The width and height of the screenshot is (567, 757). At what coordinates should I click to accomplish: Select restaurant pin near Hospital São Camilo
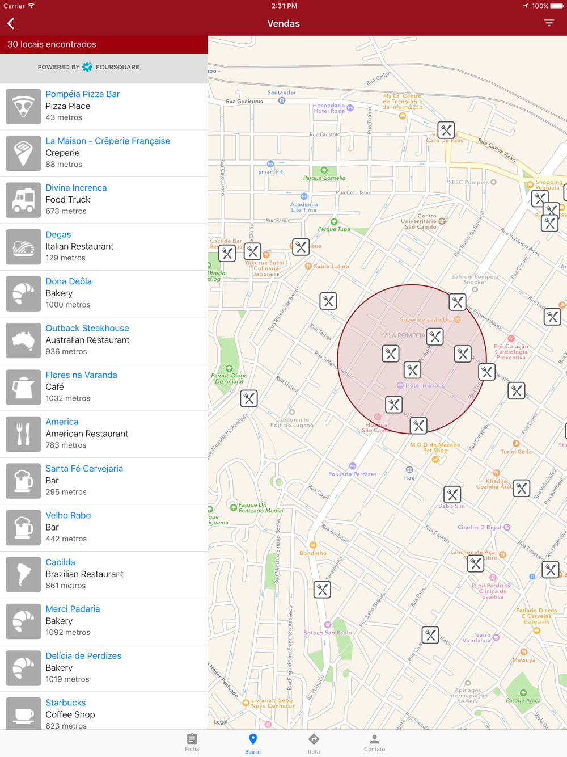[x=394, y=405]
